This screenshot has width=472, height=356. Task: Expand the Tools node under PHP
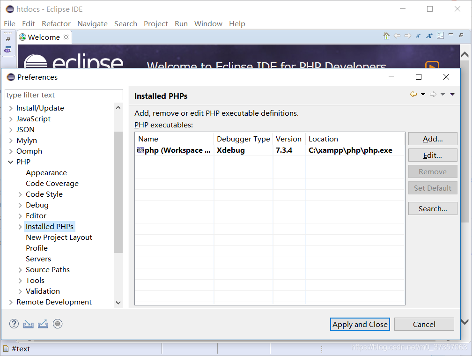20,281
